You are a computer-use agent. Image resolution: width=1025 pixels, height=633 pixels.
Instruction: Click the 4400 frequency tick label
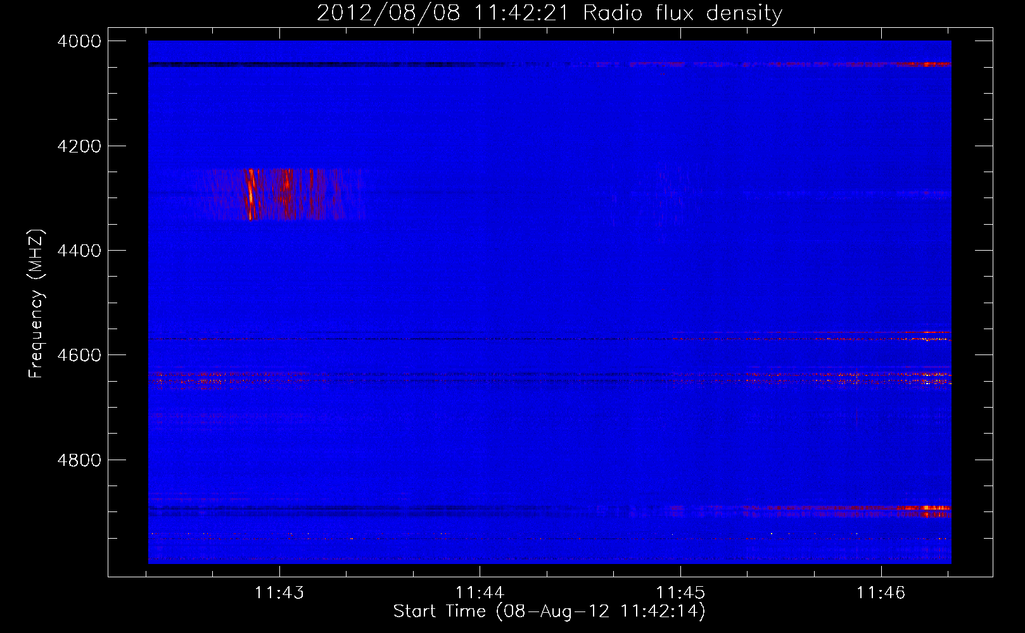click(x=79, y=251)
